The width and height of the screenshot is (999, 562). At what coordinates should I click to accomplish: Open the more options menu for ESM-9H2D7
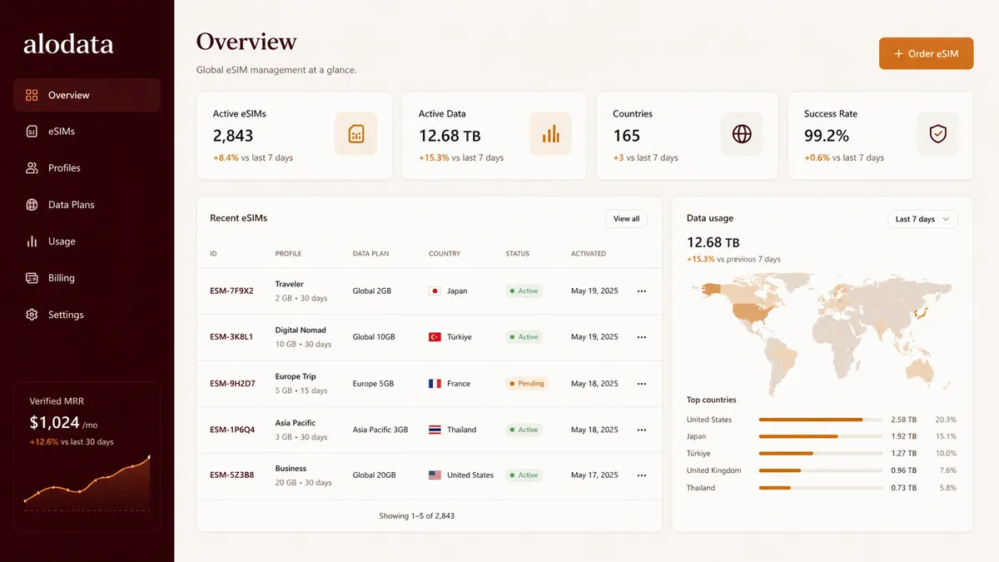[642, 384]
